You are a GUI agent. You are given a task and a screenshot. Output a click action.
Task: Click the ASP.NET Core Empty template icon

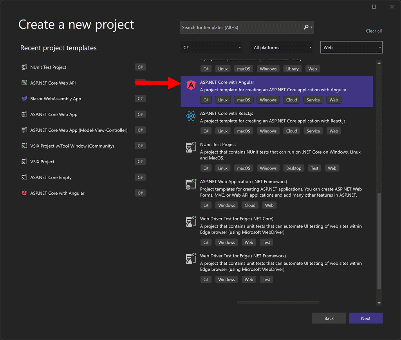25,177
